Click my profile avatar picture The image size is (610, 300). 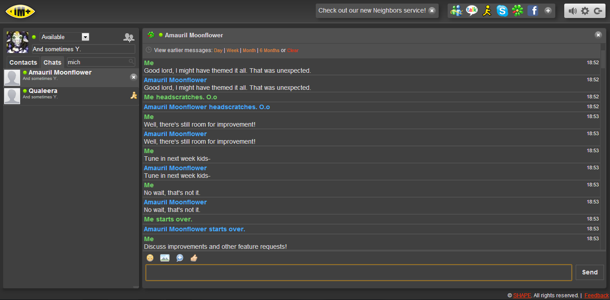(17, 42)
